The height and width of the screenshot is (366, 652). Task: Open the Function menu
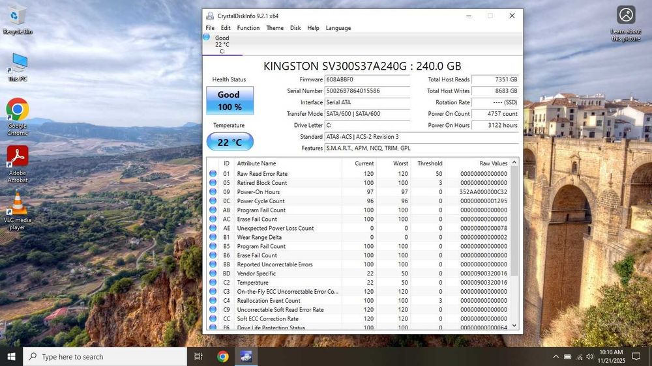[248, 28]
